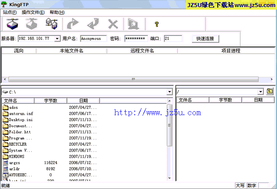Click the AUTOEXEC file icon

[6, 175]
